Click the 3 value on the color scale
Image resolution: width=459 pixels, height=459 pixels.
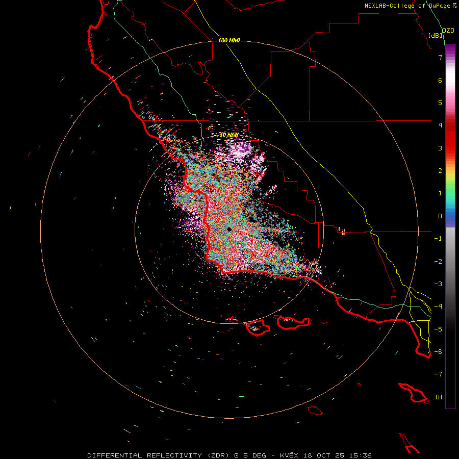point(440,148)
